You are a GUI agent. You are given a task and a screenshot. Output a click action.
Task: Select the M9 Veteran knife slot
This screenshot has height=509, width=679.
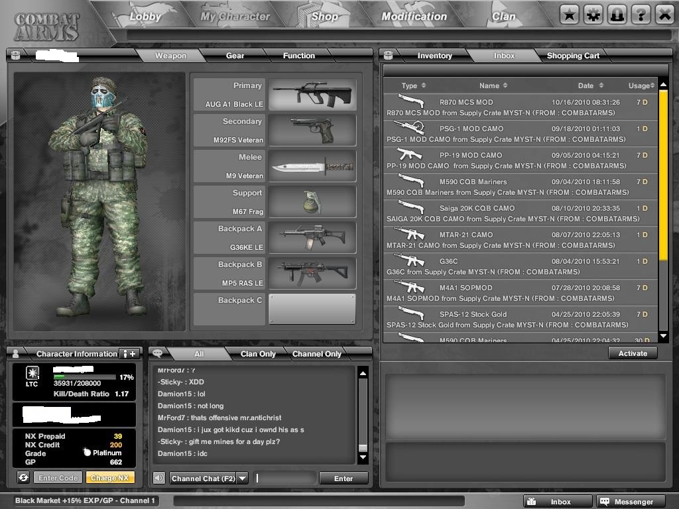tap(312, 166)
